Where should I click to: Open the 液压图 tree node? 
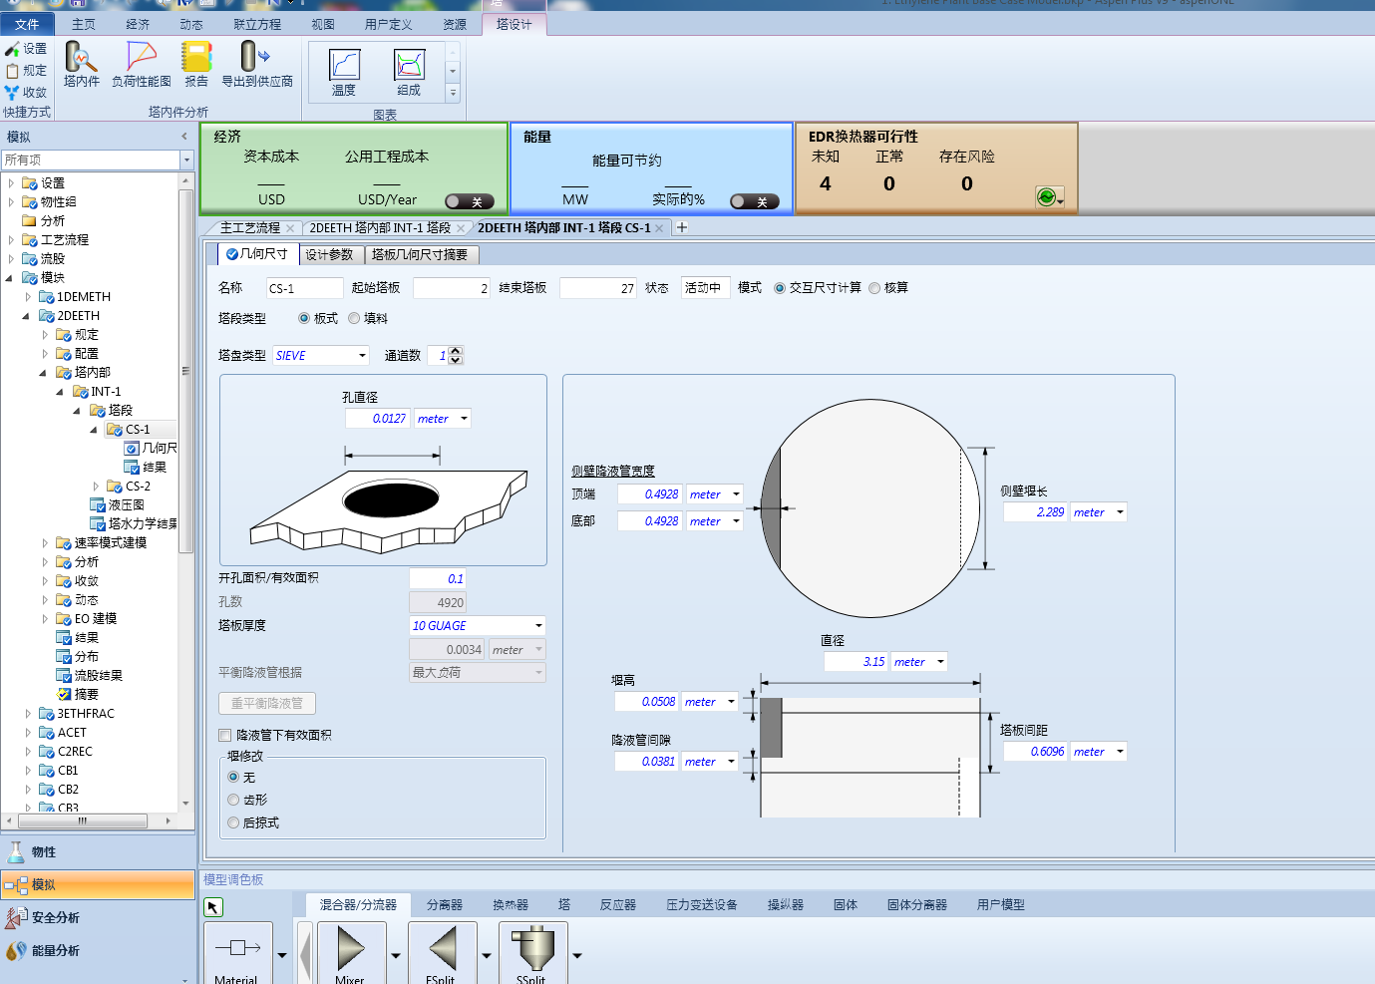(126, 505)
